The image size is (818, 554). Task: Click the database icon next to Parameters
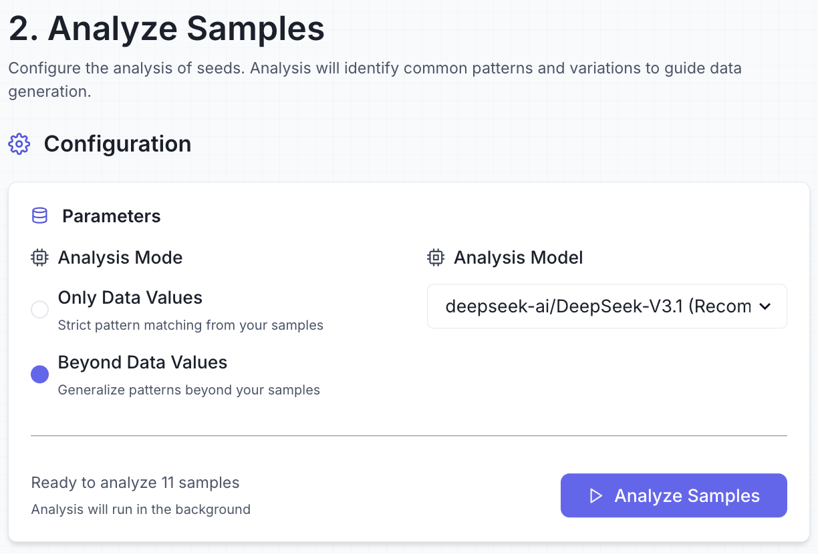[x=40, y=216]
